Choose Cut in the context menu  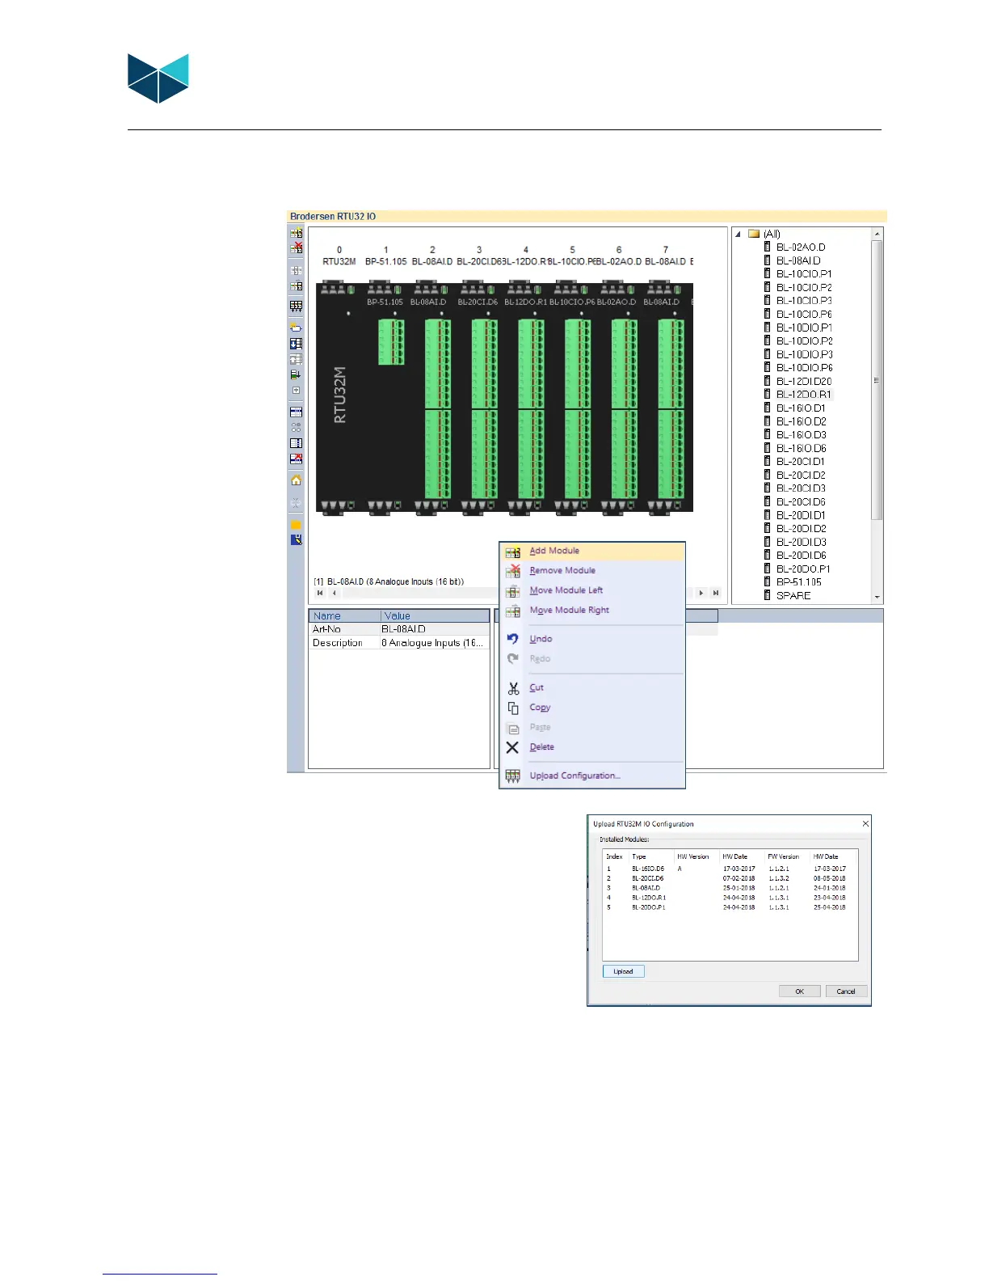click(592, 688)
